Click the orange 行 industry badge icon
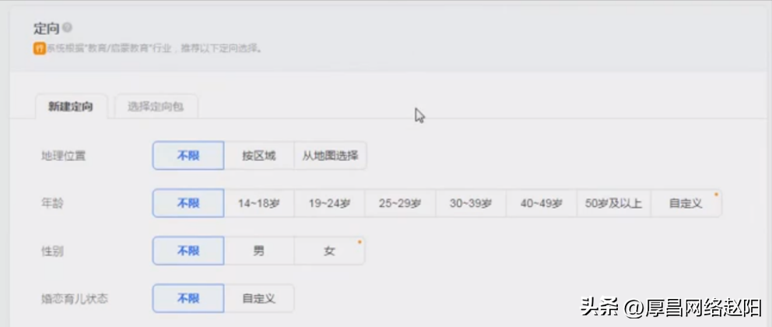The image size is (772, 327). tap(40, 49)
